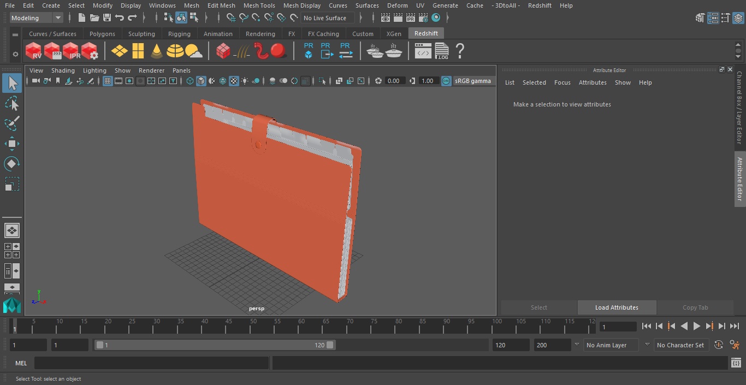Toggle smooth shade all cube icon

(201, 81)
